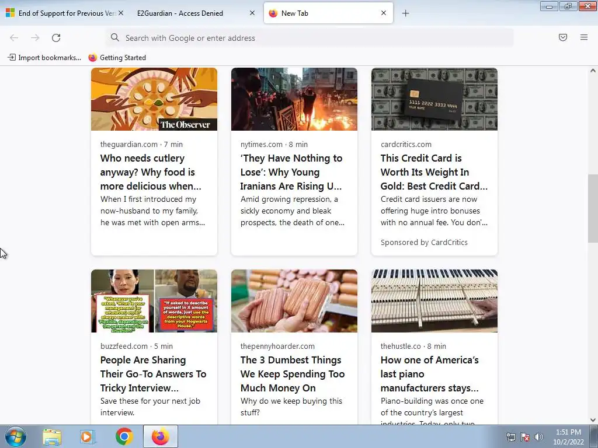Open the 'They Have Nothing to Lose' article
The image size is (598, 448).
pyautogui.click(x=291, y=172)
